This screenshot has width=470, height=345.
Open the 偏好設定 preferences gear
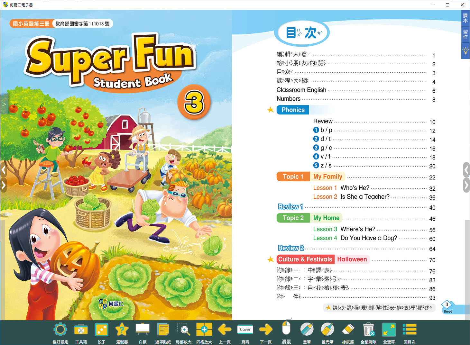[x=60, y=330]
